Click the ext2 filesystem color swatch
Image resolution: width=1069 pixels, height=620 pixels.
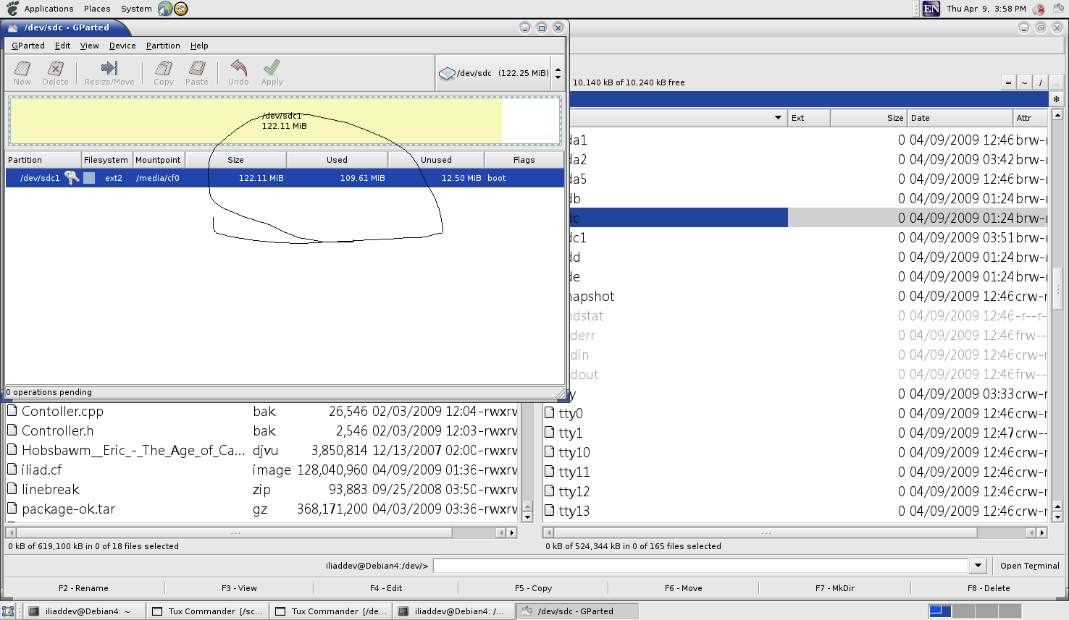tap(89, 178)
